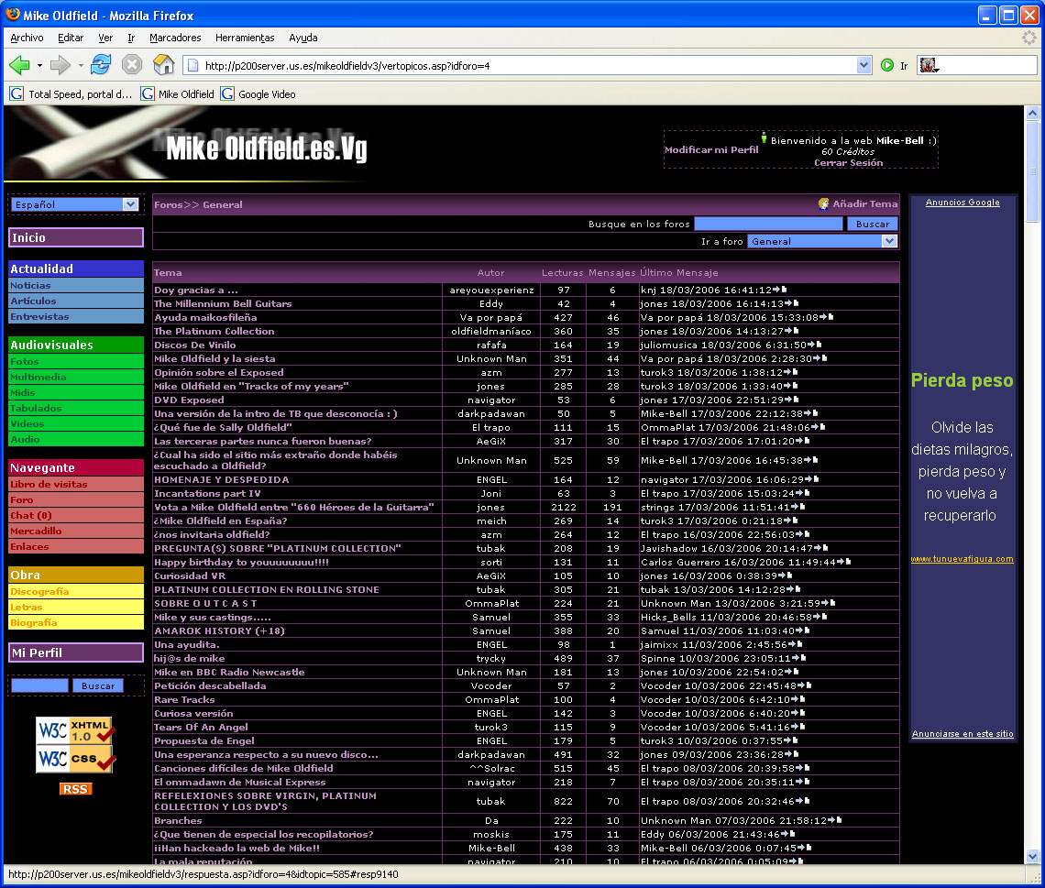Image resolution: width=1045 pixels, height=888 pixels.
Task: Click the last-message arrow for 'Branches'
Action: (x=834, y=821)
